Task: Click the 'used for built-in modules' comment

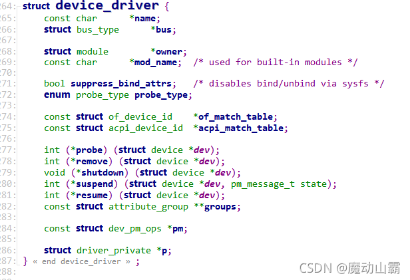Action: (276, 63)
